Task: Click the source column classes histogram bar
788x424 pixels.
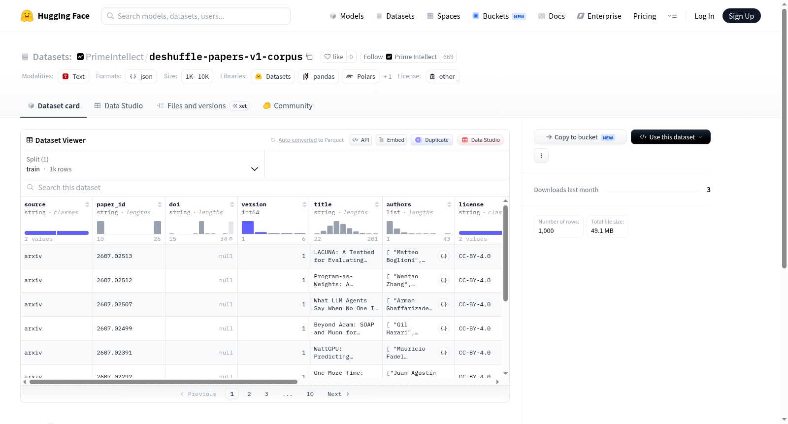Action: pyautogui.click(x=57, y=232)
